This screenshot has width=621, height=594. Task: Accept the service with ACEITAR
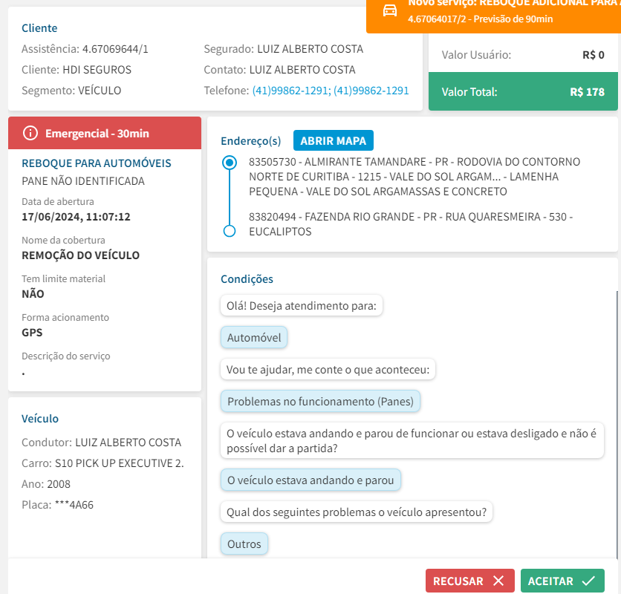[562, 581]
